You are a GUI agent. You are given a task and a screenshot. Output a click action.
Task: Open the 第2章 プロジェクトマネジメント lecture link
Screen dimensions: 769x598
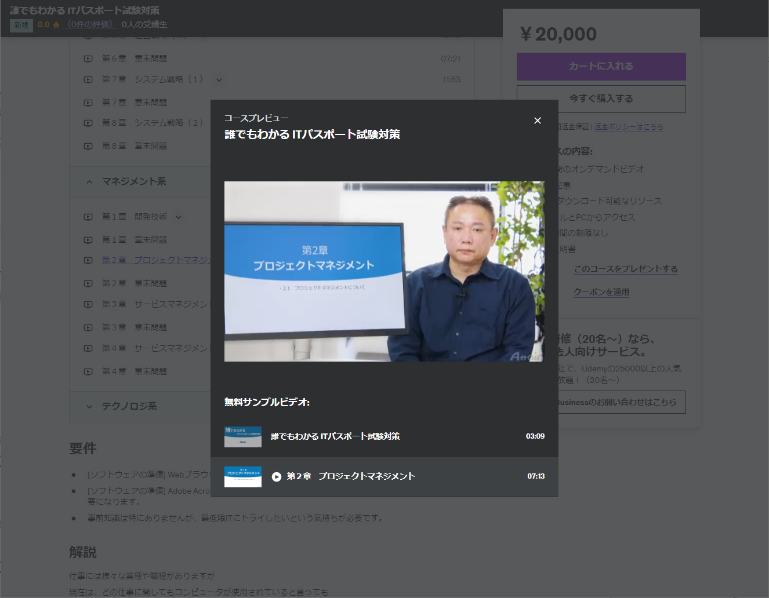tap(156, 260)
